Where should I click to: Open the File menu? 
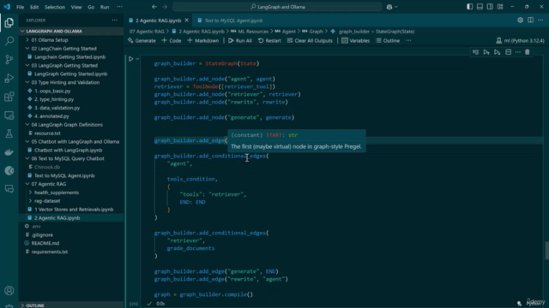21,7
